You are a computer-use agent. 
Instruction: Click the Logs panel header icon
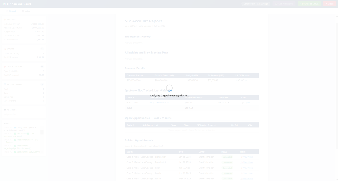(x=4, y=123)
